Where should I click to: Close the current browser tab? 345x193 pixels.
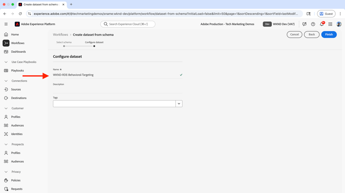click(63, 5)
